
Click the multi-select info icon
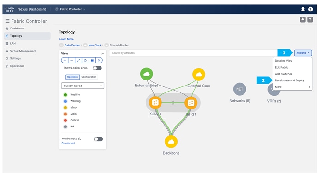pyautogui.click(x=80, y=139)
